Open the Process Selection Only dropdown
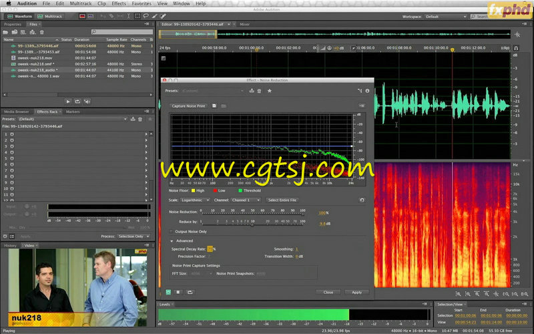Image resolution: width=534 pixels, height=334 pixels. (x=134, y=236)
